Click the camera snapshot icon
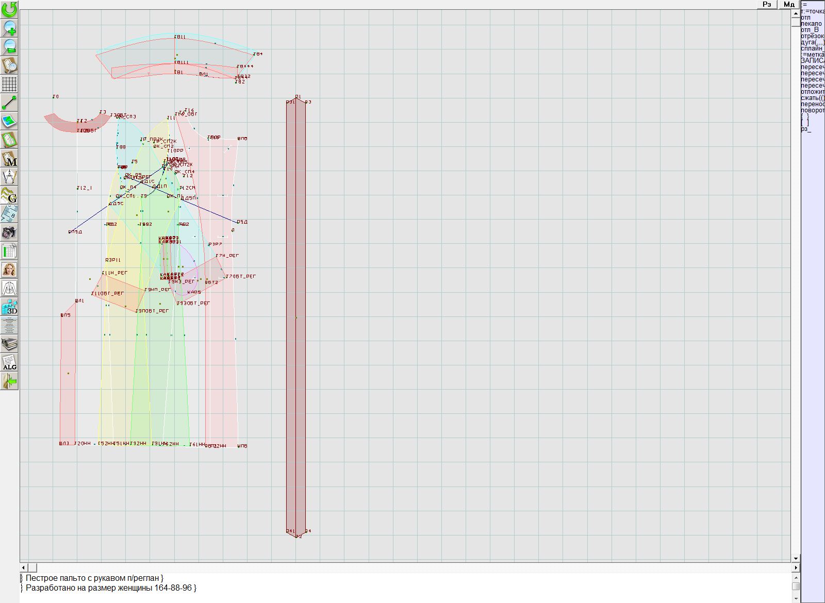Screen dimensions: 825x603 coord(9,232)
